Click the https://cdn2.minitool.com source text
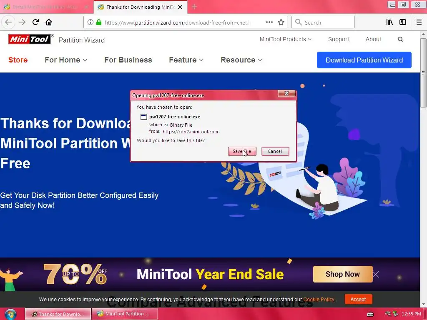Image resolution: width=427 pixels, height=320 pixels. tap(190, 132)
